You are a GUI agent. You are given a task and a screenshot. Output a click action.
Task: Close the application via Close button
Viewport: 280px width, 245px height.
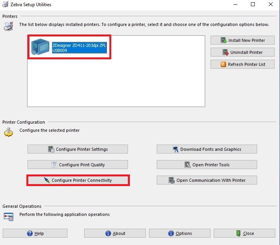click(244, 233)
